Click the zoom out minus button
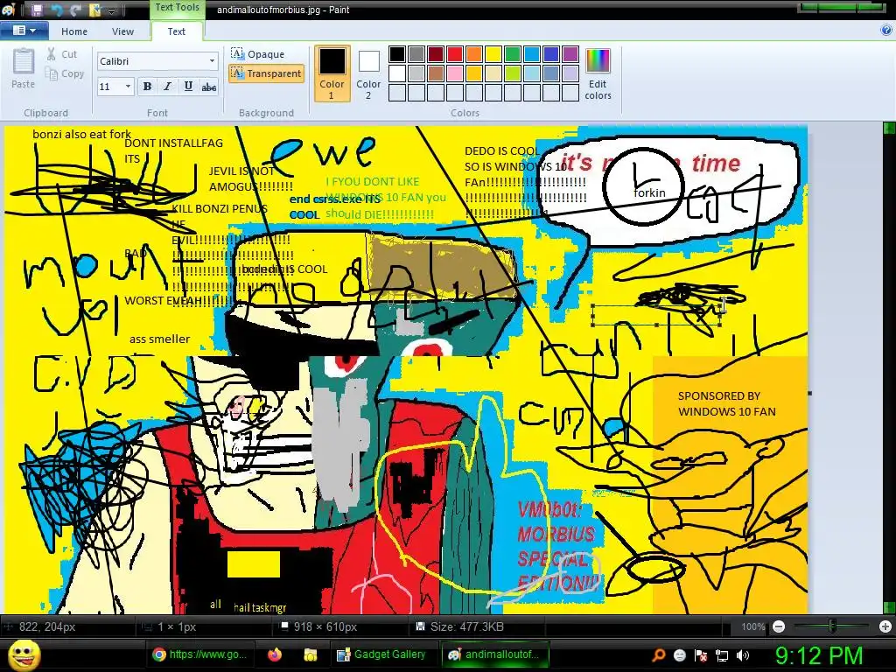 click(778, 626)
